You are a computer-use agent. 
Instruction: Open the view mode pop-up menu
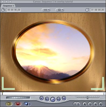(x=60, y=10)
